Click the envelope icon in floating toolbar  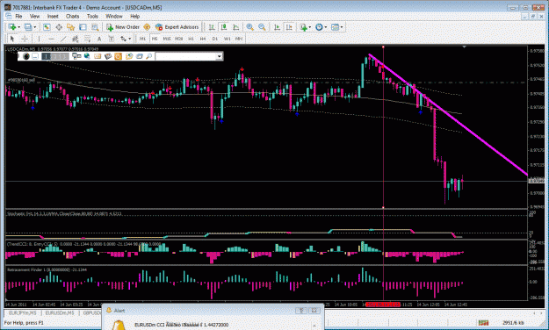pos(98,56)
